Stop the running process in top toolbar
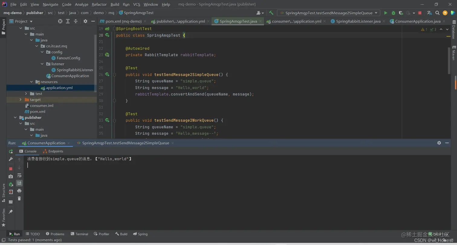 [x=420, y=13]
